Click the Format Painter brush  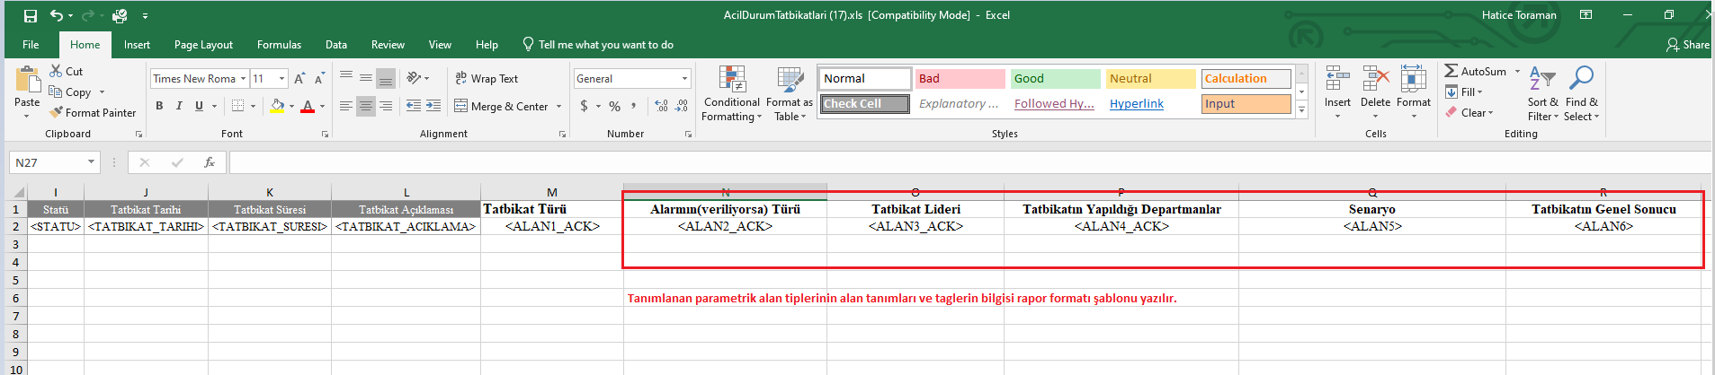56,112
